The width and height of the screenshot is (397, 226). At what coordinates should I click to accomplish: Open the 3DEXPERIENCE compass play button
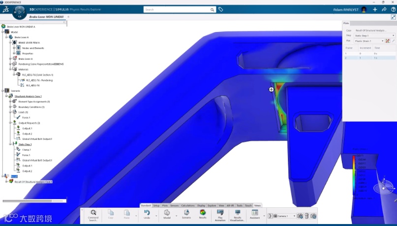coord(20,12)
